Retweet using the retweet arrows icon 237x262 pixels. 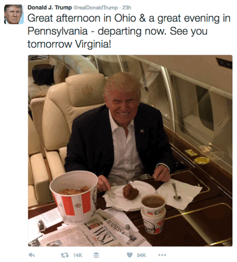click(65, 255)
